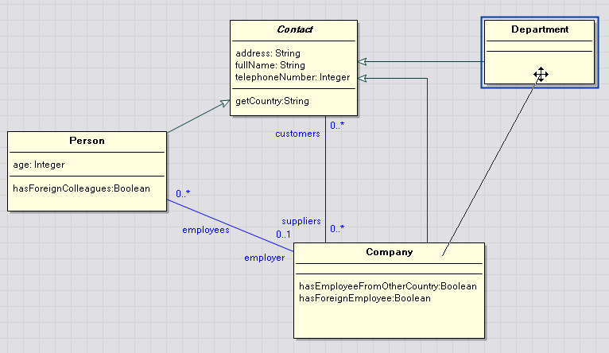This screenshot has height=353, width=609.
Task: Select the 'suppliers' role label
Action: pyautogui.click(x=301, y=221)
